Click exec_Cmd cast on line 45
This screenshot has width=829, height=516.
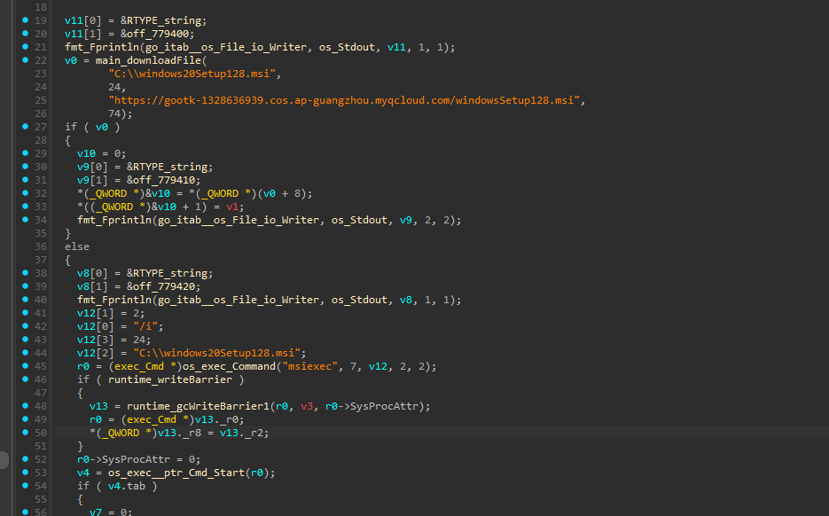pyautogui.click(x=145, y=366)
